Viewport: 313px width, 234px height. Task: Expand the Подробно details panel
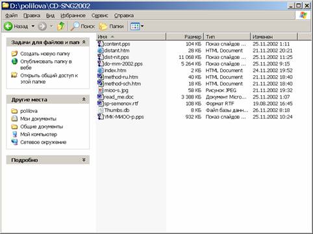coord(84,160)
